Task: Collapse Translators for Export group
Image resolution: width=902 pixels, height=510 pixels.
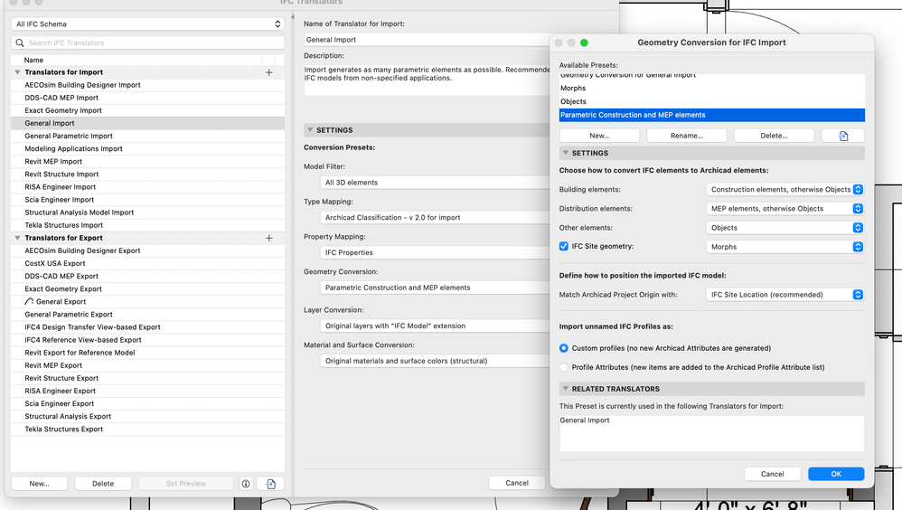Action: pyautogui.click(x=17, y=239)
